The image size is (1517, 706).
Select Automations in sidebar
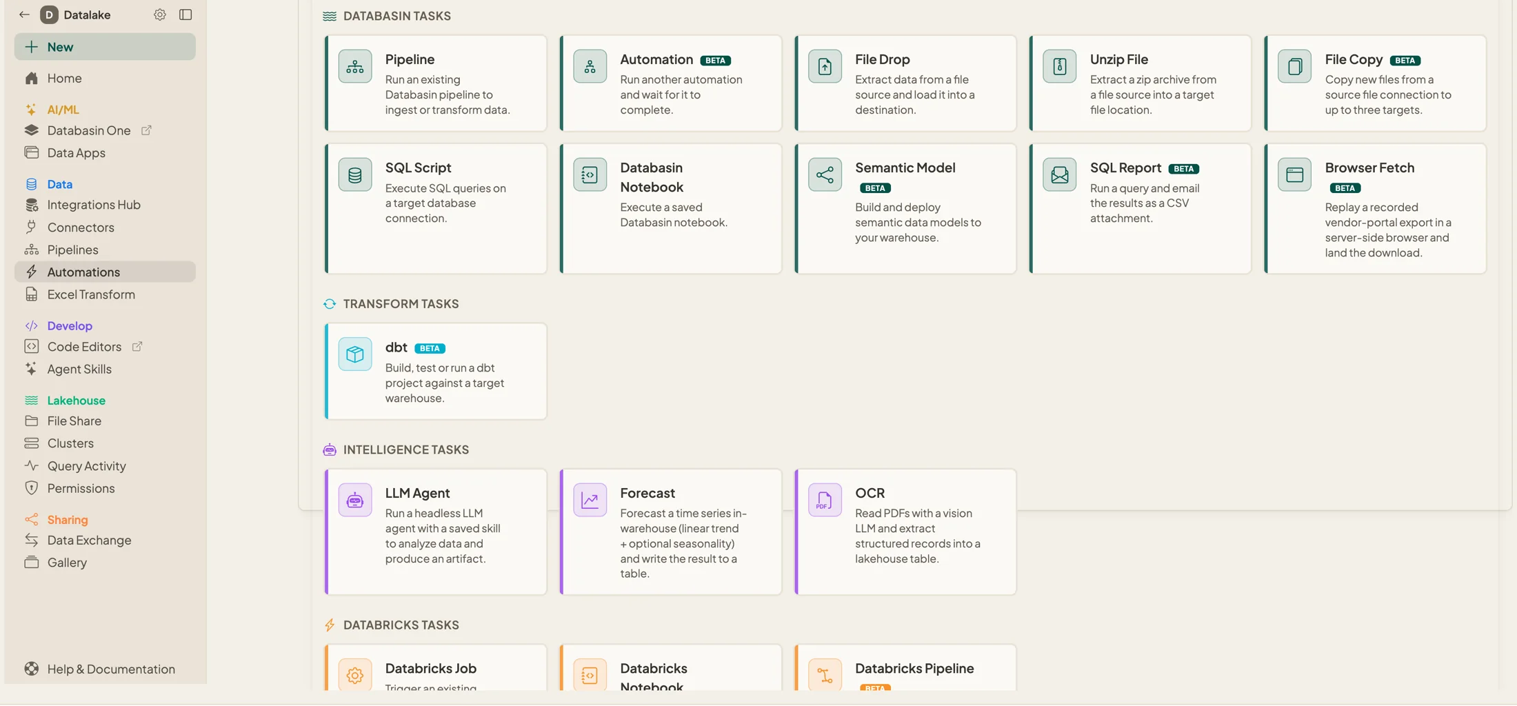click(105, 272)
